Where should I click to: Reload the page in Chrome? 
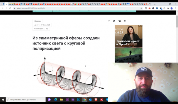click(x=10, y=8)
